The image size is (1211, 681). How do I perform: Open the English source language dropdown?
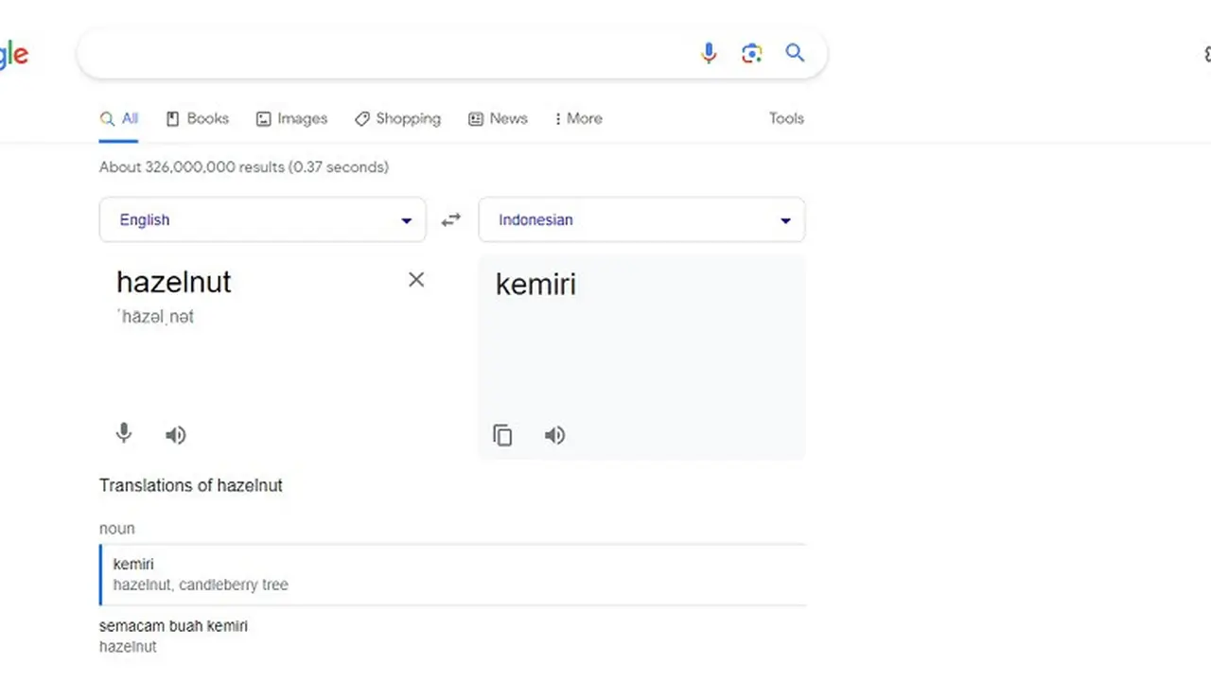tap(262, 219)
